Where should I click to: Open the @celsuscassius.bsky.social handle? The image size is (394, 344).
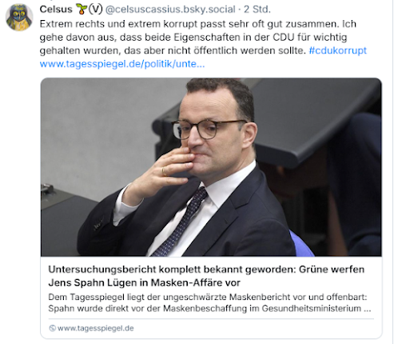[x=170, y=10]
